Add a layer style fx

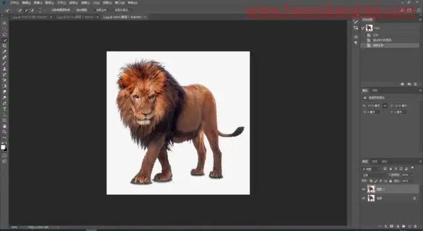click(386, 226)
